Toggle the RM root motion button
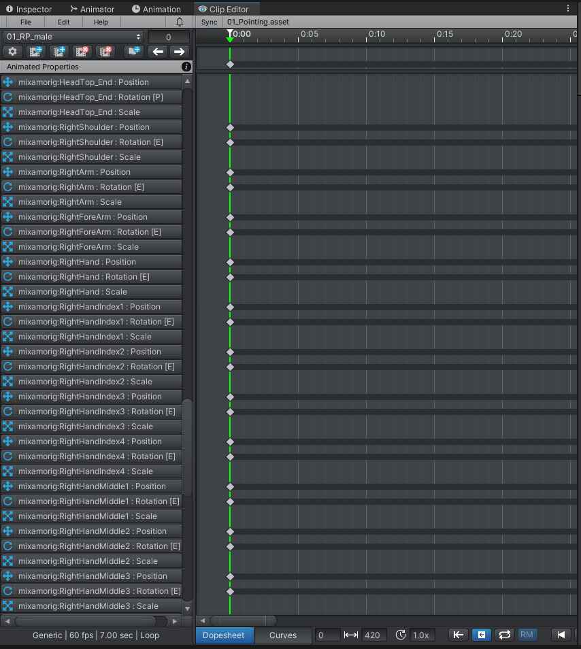This screenshot has width=581, height=649. 527,635
